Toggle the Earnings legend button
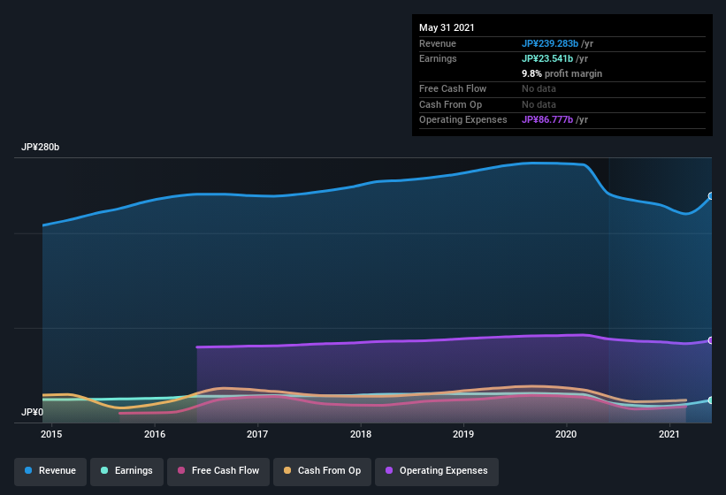 click(126, 471)
